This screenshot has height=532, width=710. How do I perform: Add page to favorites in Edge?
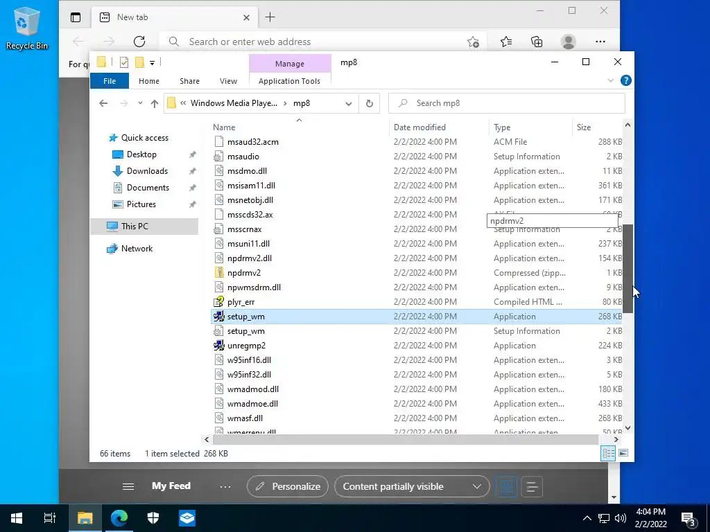coord(473,42)
